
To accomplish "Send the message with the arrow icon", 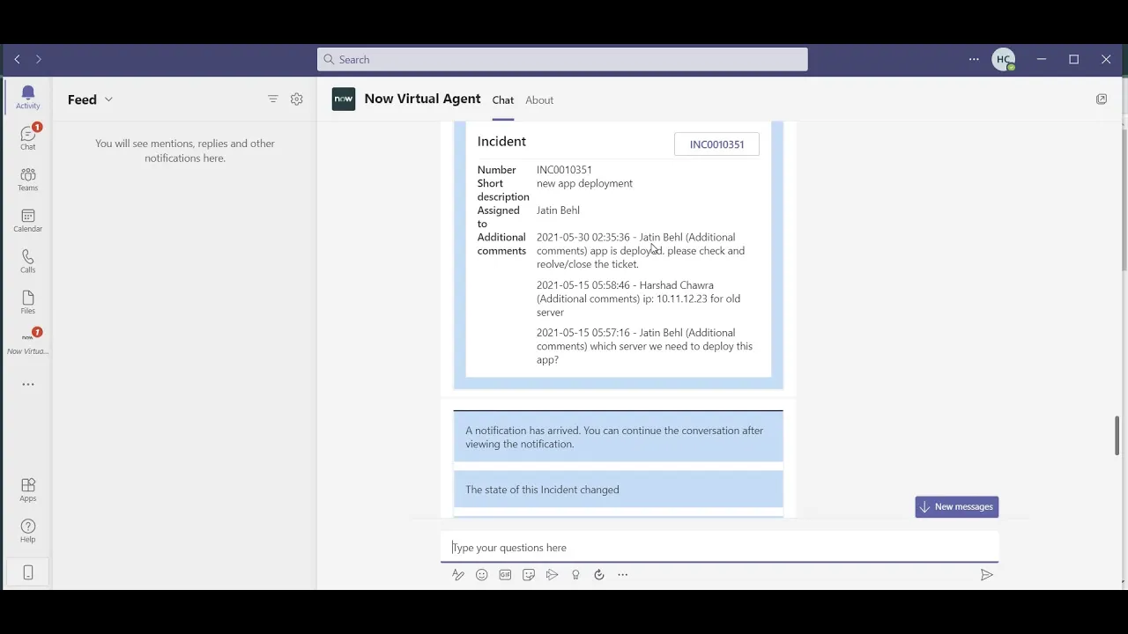I will pyautogui.click(x=987, y=575).
